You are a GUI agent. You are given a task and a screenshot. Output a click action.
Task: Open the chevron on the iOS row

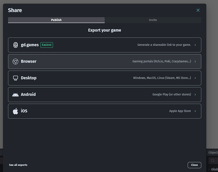click(x=195, y=111)
